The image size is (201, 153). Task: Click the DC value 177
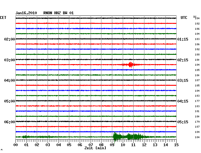coord(197,101)
